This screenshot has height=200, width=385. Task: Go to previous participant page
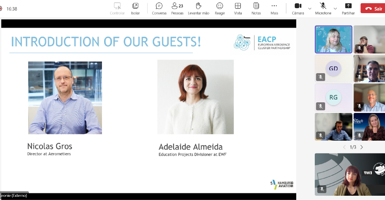344,147
